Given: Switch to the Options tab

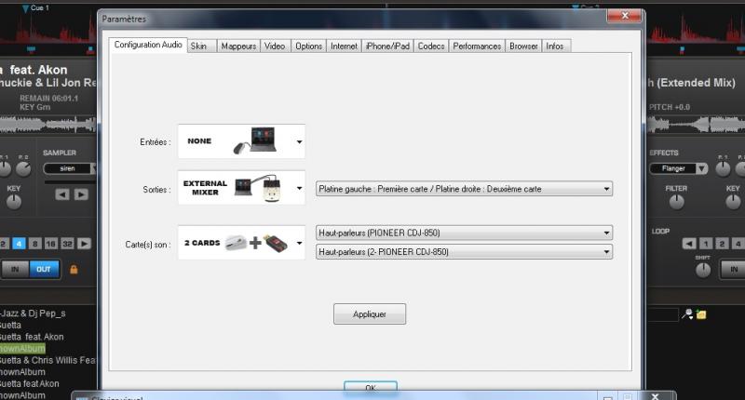Looking at the screenshot, I should (x=308, y=46).
